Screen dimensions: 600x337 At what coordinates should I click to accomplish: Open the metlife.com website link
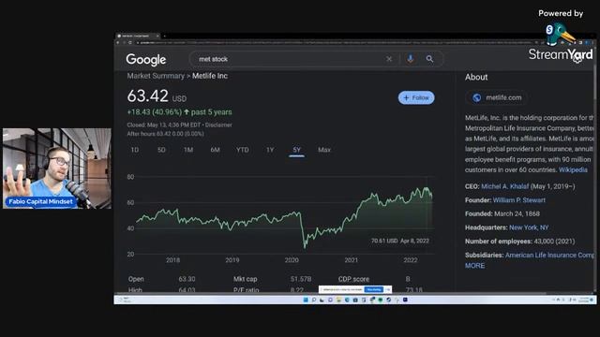point(497,97)
